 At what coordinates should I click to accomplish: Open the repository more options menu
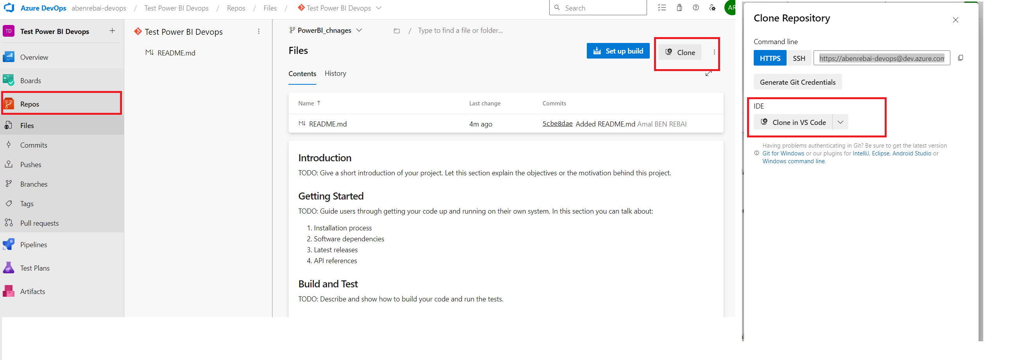(x=258, y=31)
